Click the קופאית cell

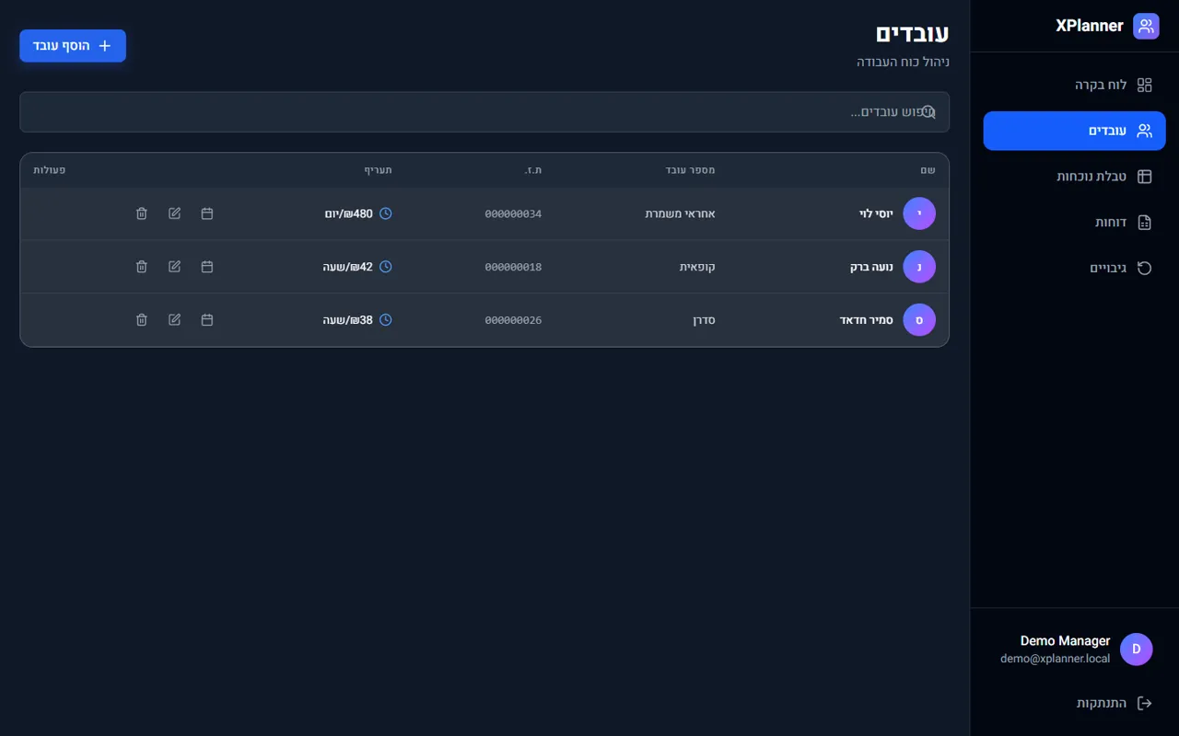click(697, 267)
